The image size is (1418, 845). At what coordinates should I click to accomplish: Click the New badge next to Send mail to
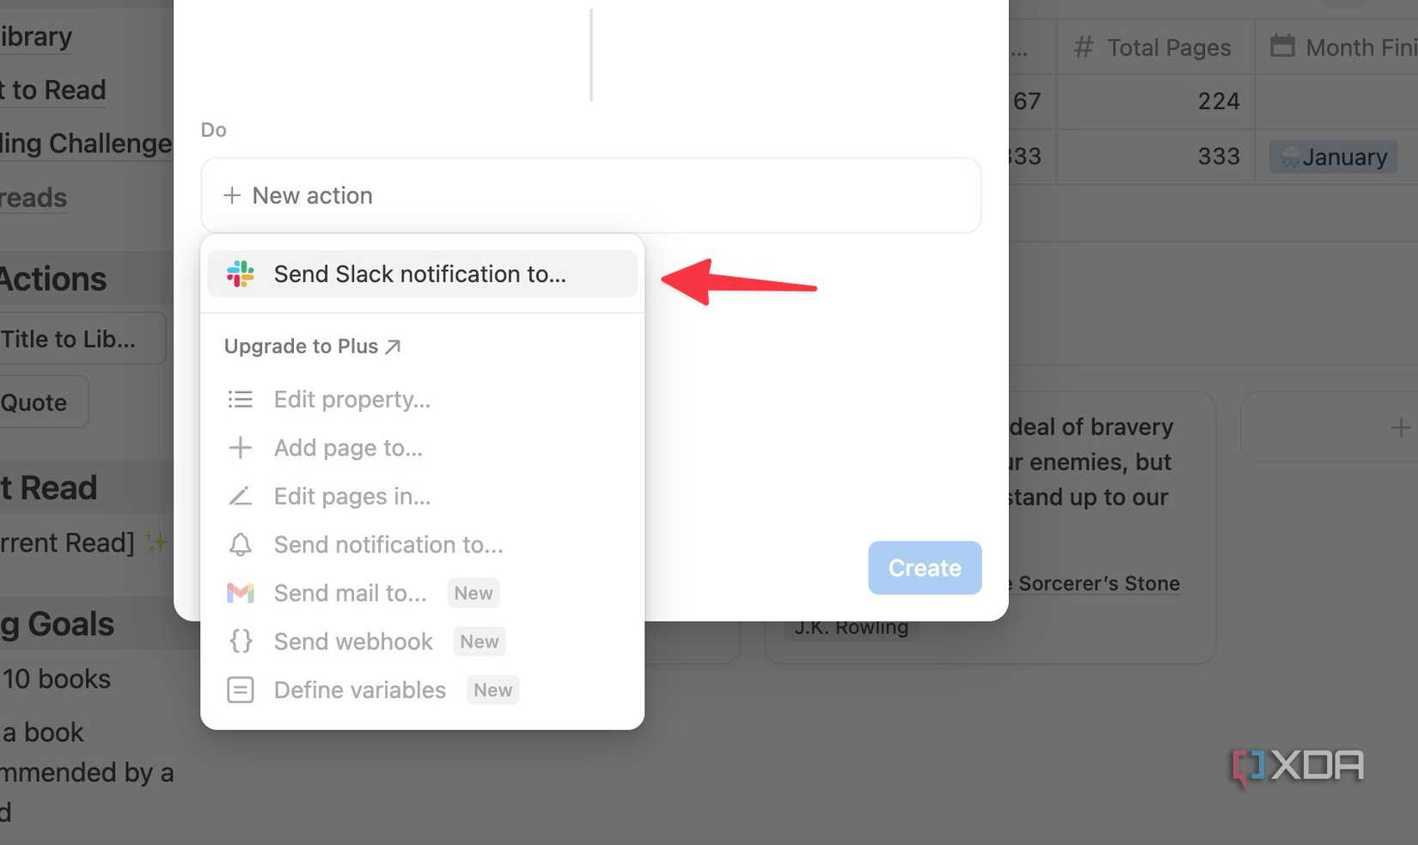474,592
